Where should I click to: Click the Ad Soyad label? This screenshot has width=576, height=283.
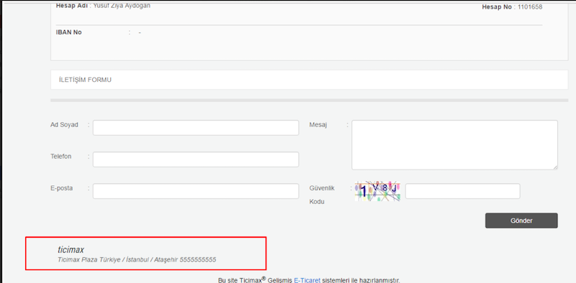64,125
